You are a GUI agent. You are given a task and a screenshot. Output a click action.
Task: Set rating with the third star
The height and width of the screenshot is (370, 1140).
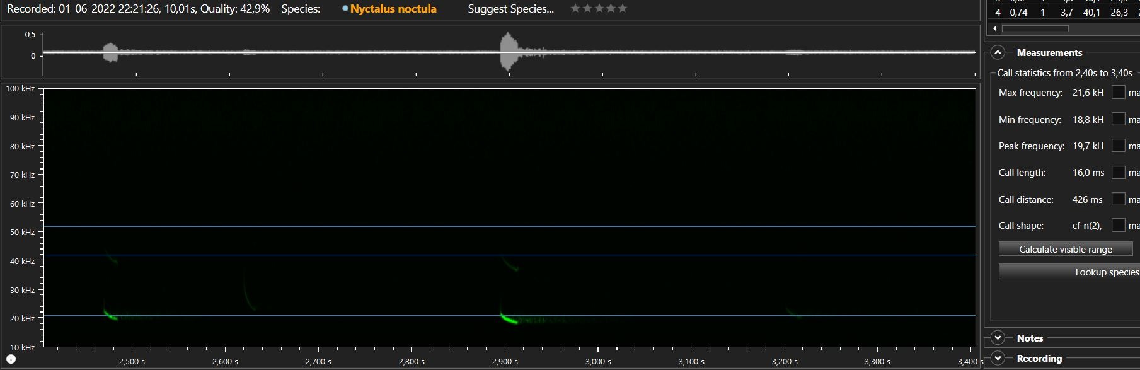coord(599,9)
